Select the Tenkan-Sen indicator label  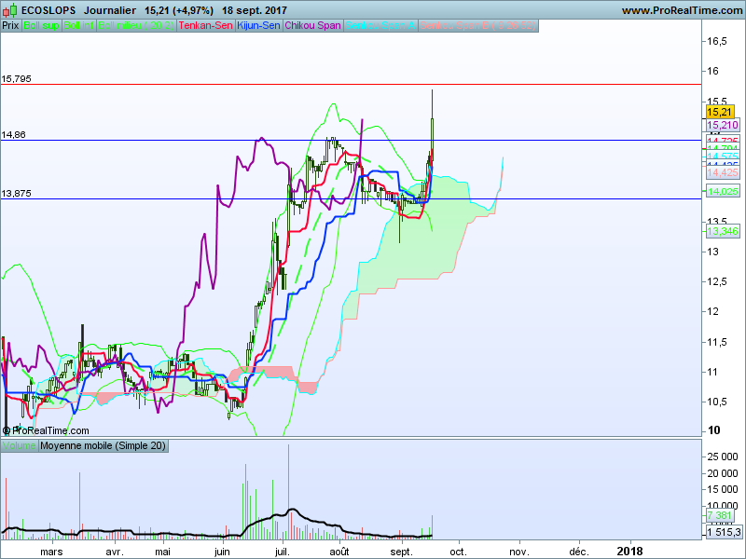pyautogui.click(x=205, y=26)
